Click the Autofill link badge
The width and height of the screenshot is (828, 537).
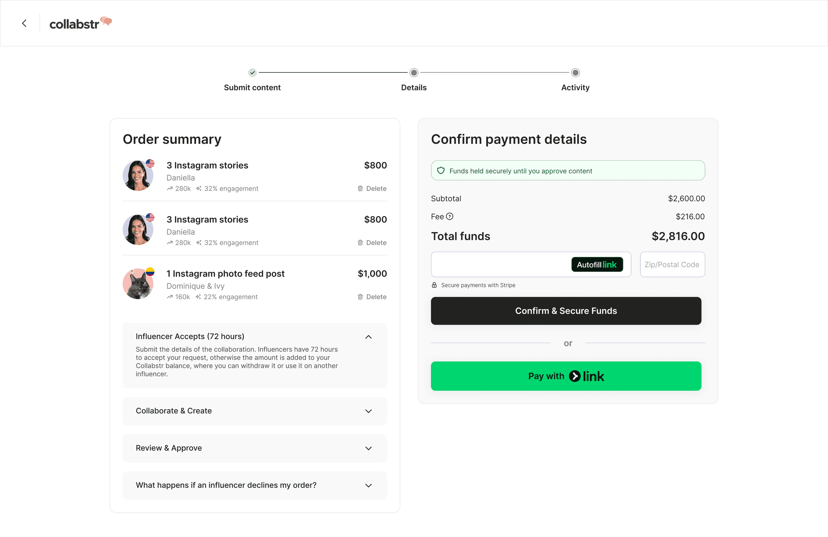point(597,264)
